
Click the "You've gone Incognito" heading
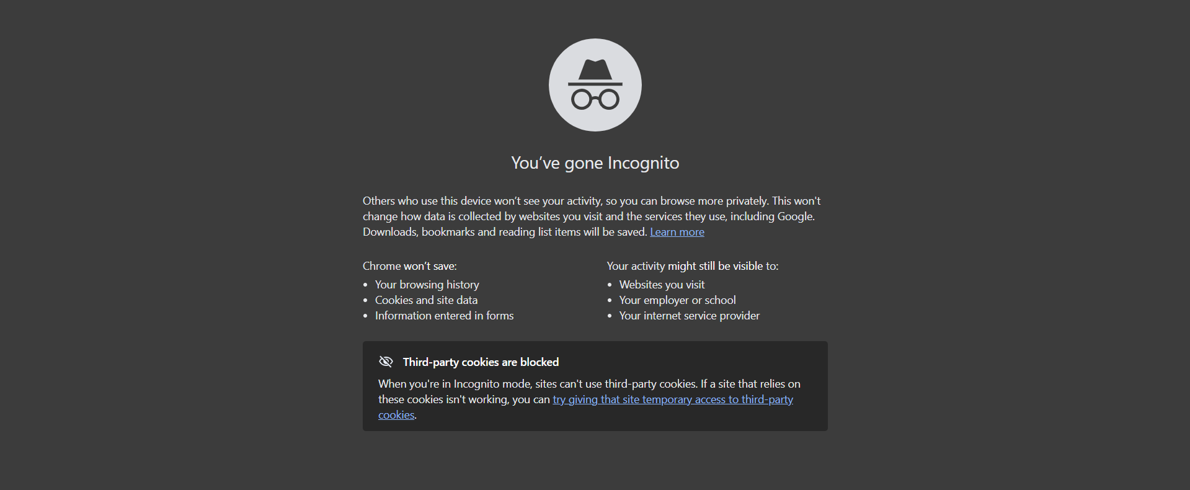click(595, 163)
